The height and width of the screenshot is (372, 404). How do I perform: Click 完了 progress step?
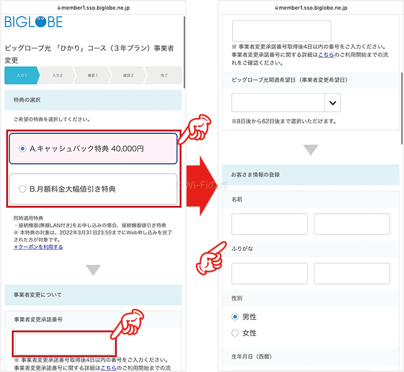(164, 75)
